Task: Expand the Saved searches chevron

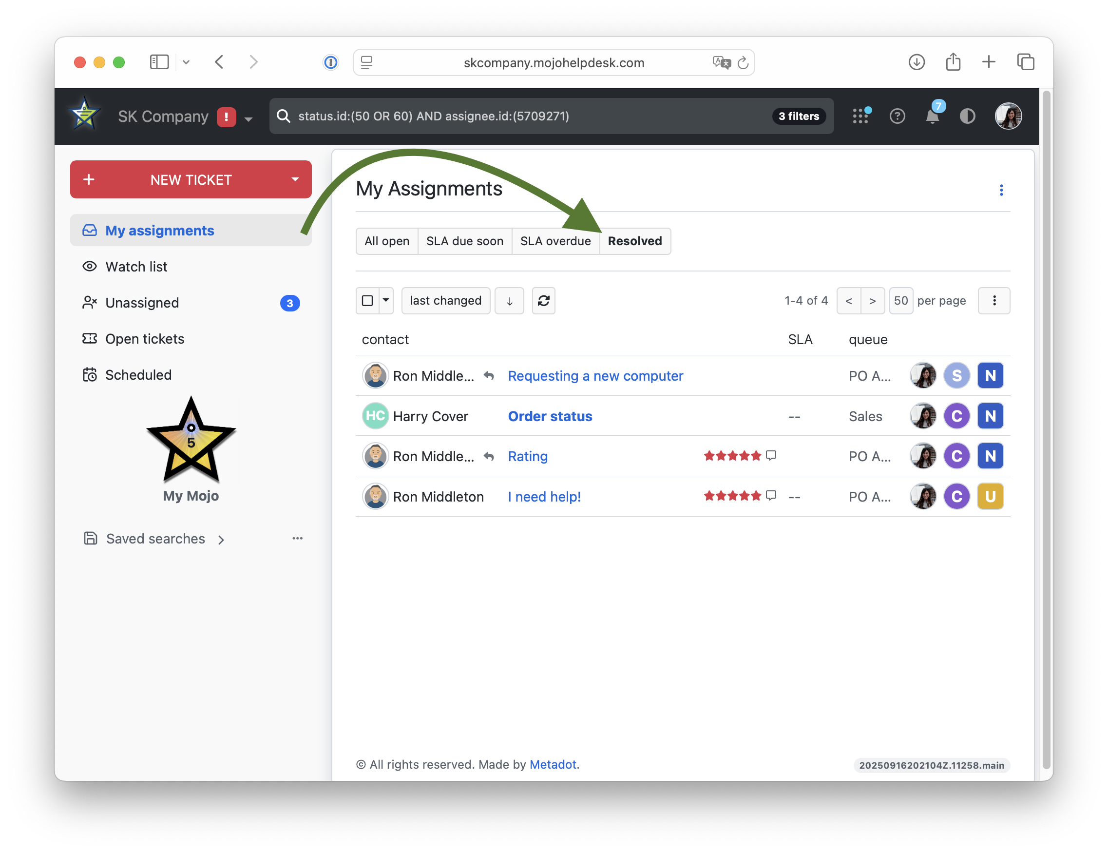Action: point(221,540)
